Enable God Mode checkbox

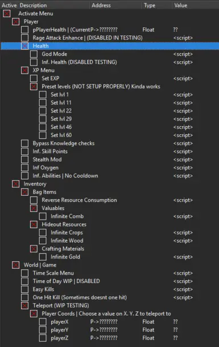coord(34,54)
